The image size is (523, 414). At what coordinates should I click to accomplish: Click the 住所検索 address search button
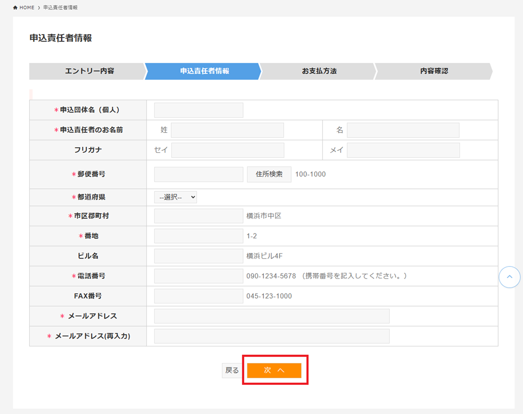click(269, 174)
